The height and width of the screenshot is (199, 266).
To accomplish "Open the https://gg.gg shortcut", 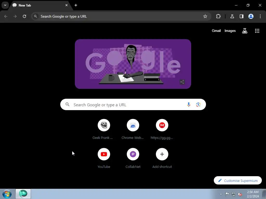I will coord(162,130).
